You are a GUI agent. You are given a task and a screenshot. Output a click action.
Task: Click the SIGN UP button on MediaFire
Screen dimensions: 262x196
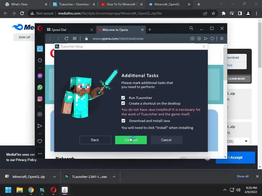(x=24, y=37)
